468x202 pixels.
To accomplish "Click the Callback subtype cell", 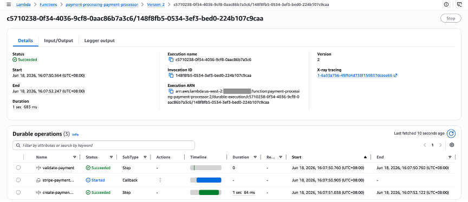I will pos(131,180).
